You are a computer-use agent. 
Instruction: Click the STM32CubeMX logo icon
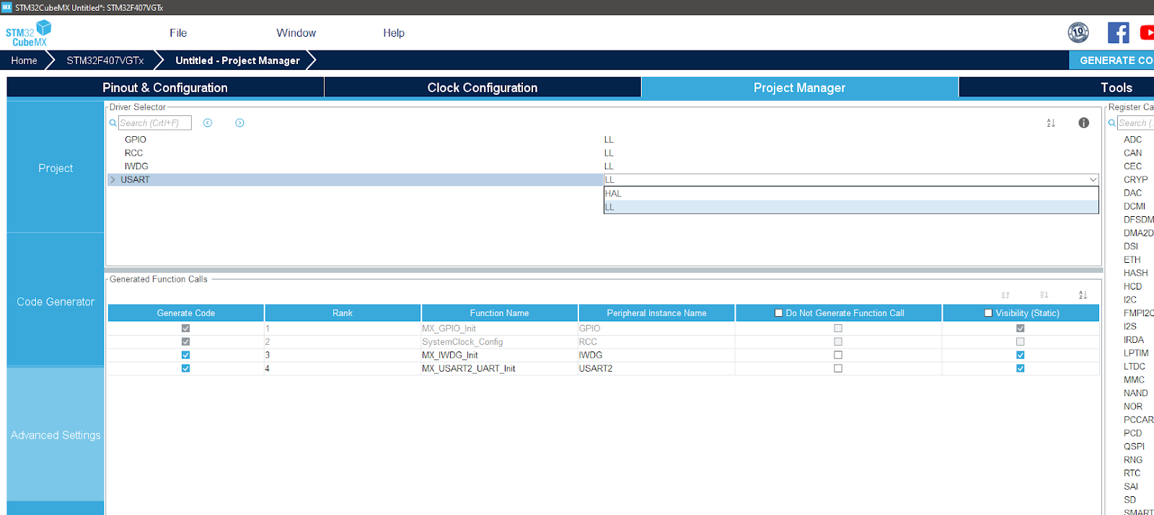(x=28, y=33)
